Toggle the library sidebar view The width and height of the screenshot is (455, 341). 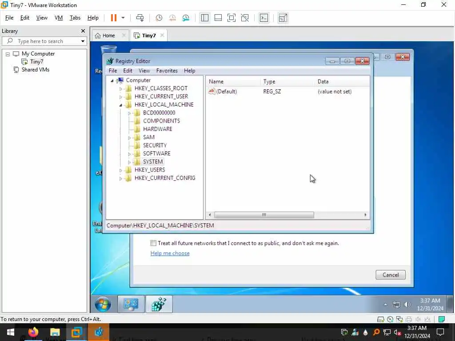click(x=204, y=18)
